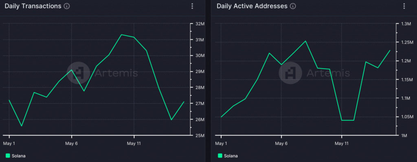Click 1.25M y-axis label on addresses chart
The width and height of the screenshot is (417, 162).
tap(407, 42)
